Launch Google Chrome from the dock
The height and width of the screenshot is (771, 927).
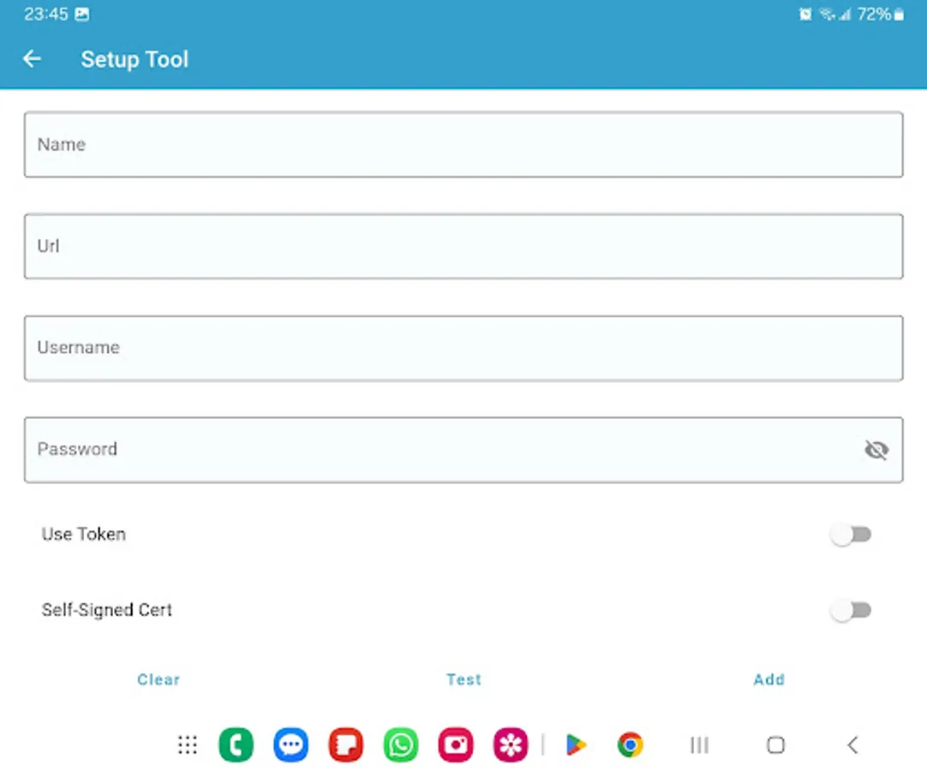tap(630, 744)
